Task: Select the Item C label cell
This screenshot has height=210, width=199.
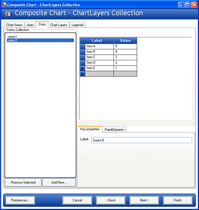Action: click(x=99, y=57)
